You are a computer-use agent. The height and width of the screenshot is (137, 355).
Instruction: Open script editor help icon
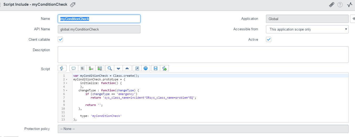[145, 68]
